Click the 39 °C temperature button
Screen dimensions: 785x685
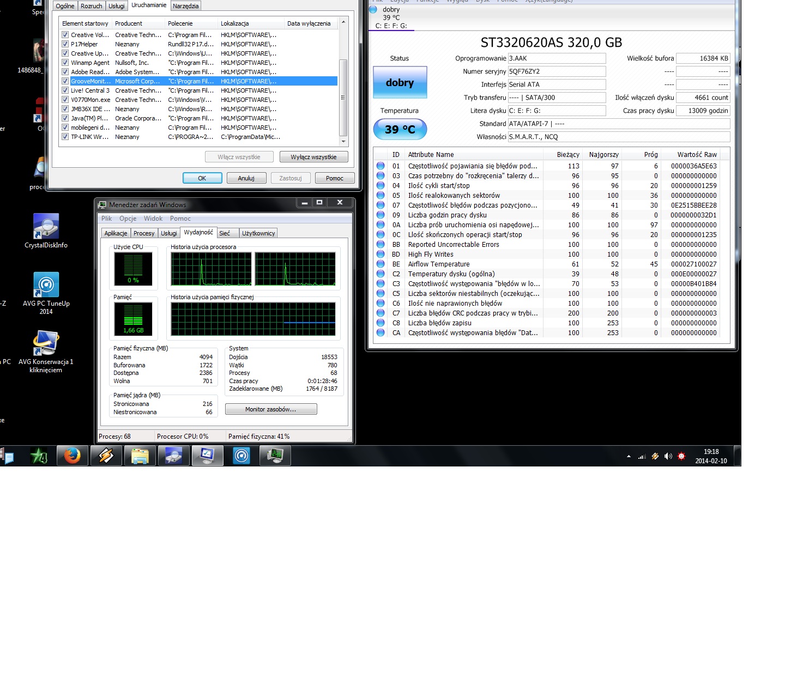click(x=400, y=129)
